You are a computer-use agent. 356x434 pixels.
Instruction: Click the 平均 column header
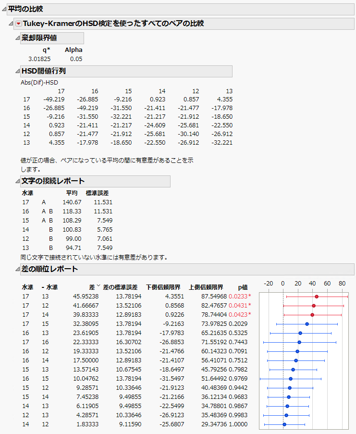click(x=72, y=193)
